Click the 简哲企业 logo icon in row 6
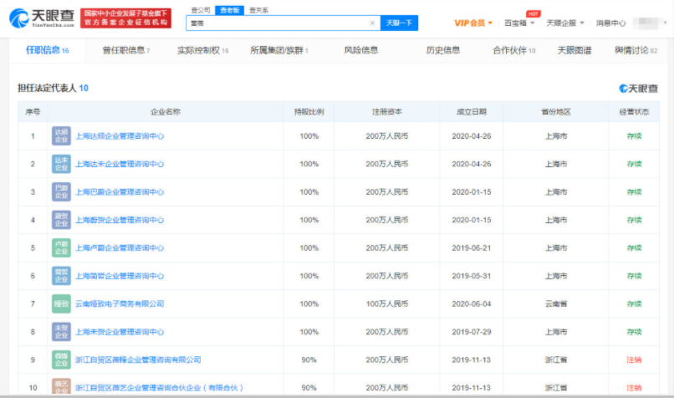 (62, 275)
